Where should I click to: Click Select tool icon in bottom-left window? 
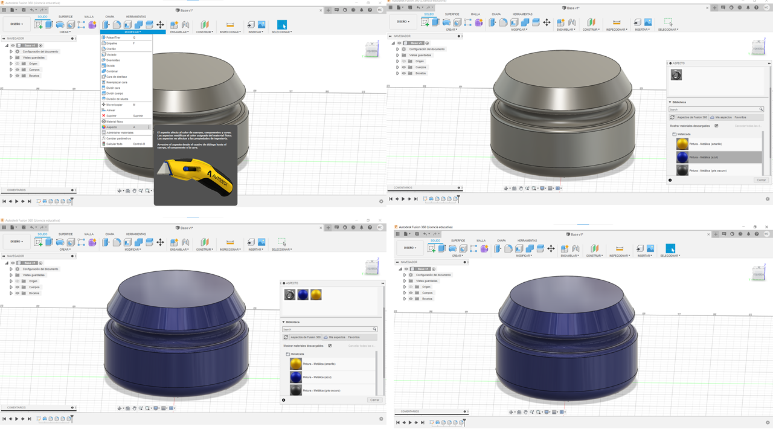[x=281, y=242]
